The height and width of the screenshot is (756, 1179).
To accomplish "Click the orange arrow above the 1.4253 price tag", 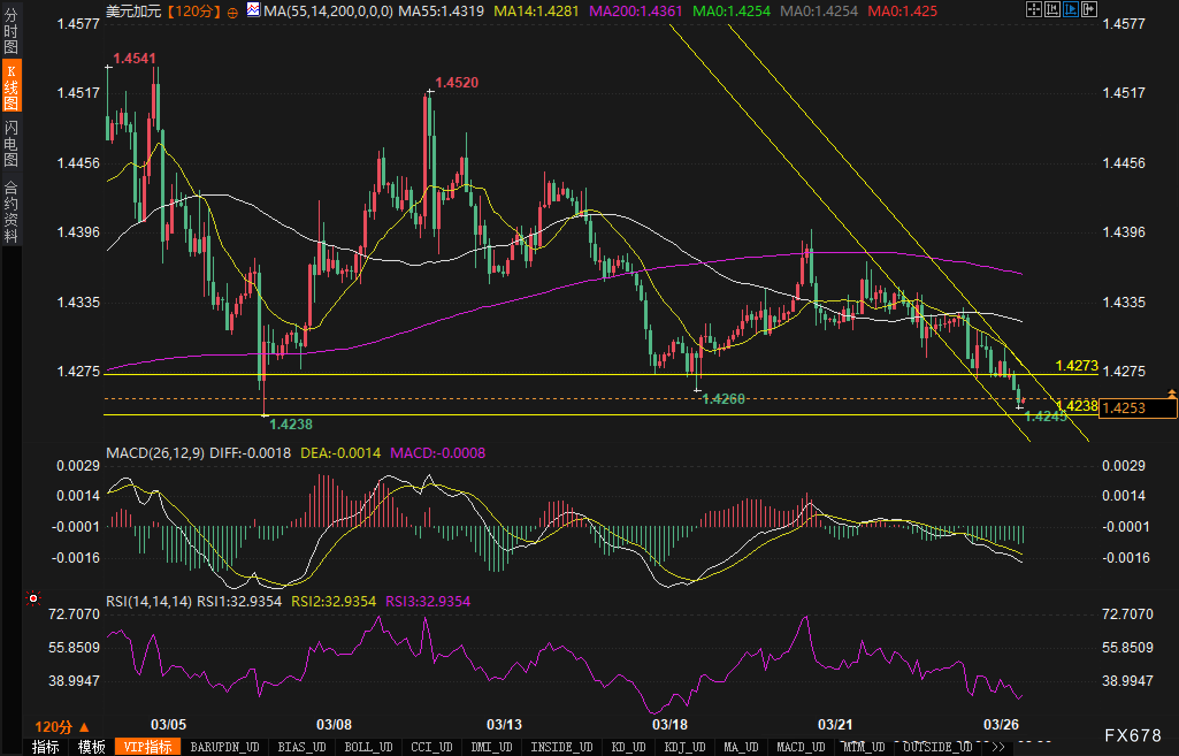I will tap(1172, 394).
